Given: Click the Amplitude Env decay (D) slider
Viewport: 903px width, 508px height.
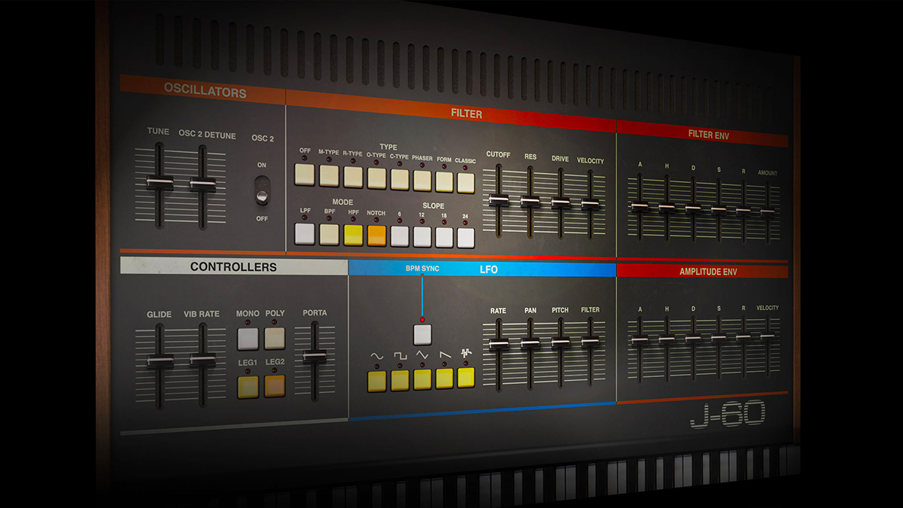Looking at the screenshot, I should (x=693, y=339).
